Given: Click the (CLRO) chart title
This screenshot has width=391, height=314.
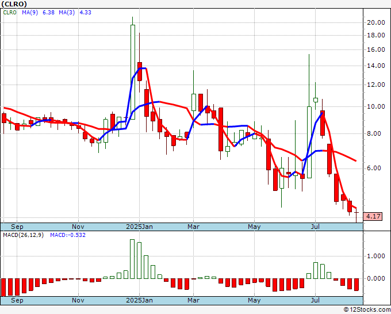Looking at the screenshot, I should tap(14, 4).
